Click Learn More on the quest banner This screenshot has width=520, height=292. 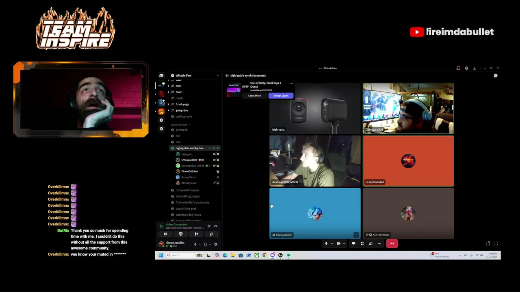click(255, 96)
